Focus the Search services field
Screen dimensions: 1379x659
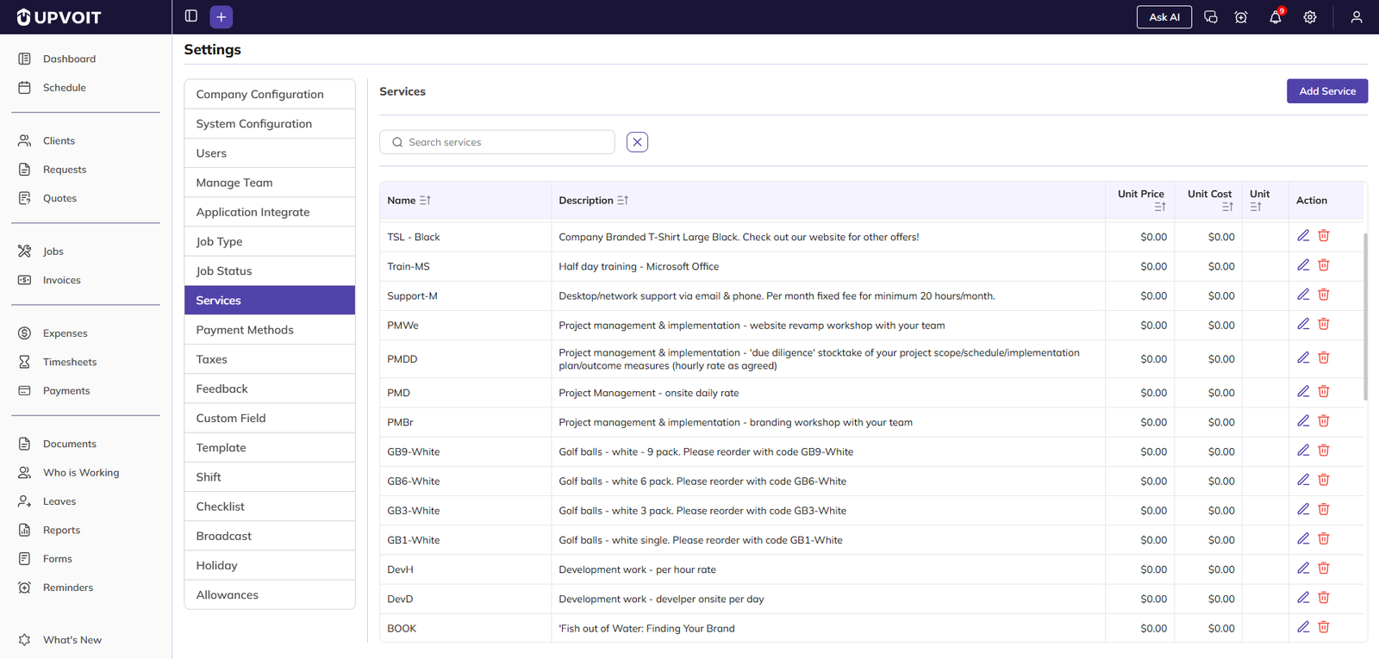click(497, 142)
